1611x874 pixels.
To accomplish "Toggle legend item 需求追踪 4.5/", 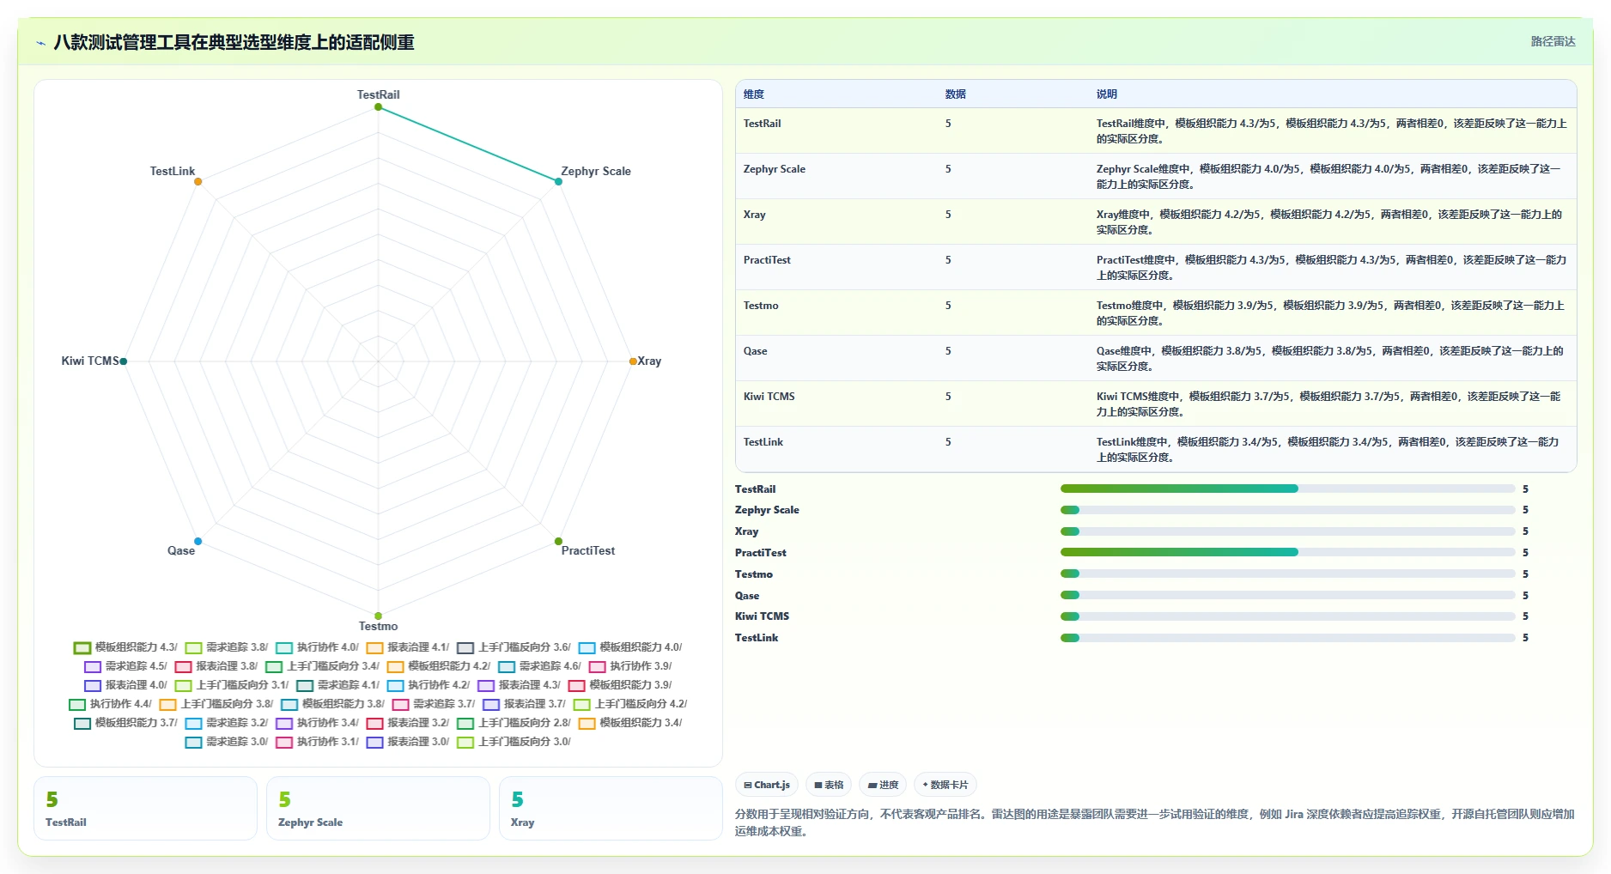I will pos(125,666).
